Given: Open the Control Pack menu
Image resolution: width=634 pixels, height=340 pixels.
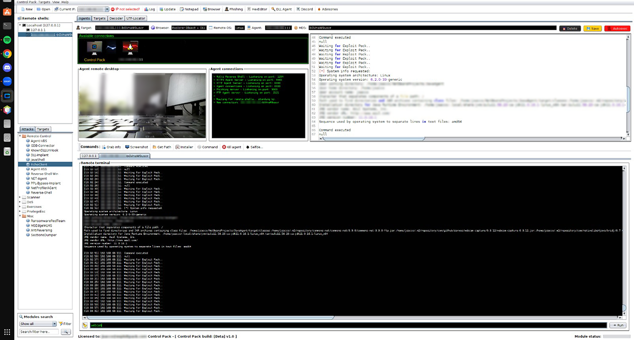Looking at the screenshot, I should 27,2.
